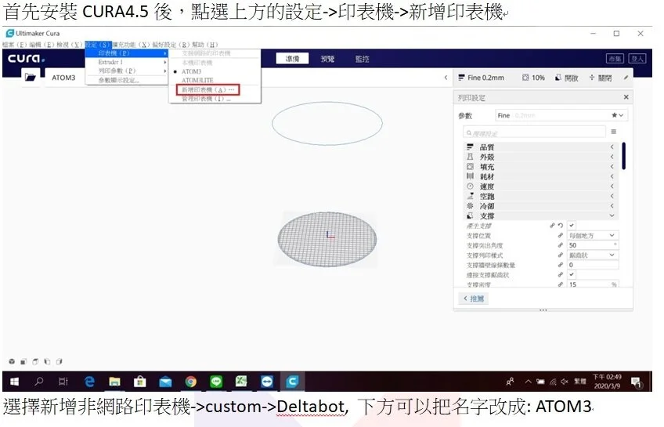The image size is (664, 427).
Task: Open the 幫助 (H) menu
Action: click(x=205, y=45)
